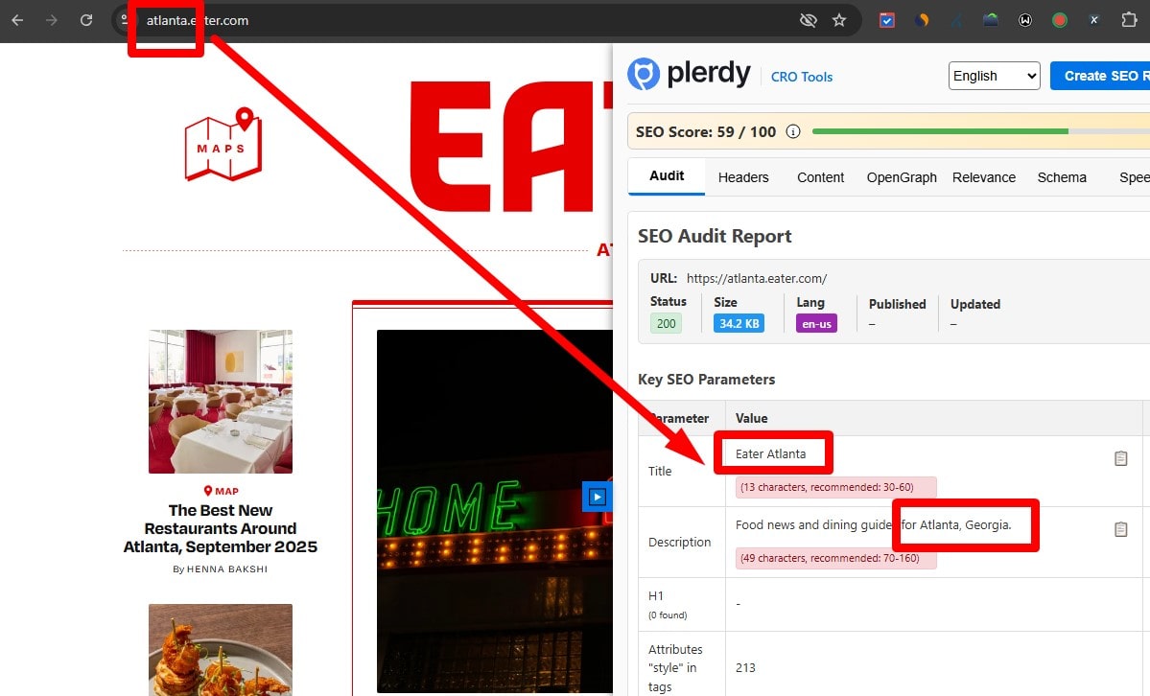
Task: Reload the current page
Action: click(85, 19)
